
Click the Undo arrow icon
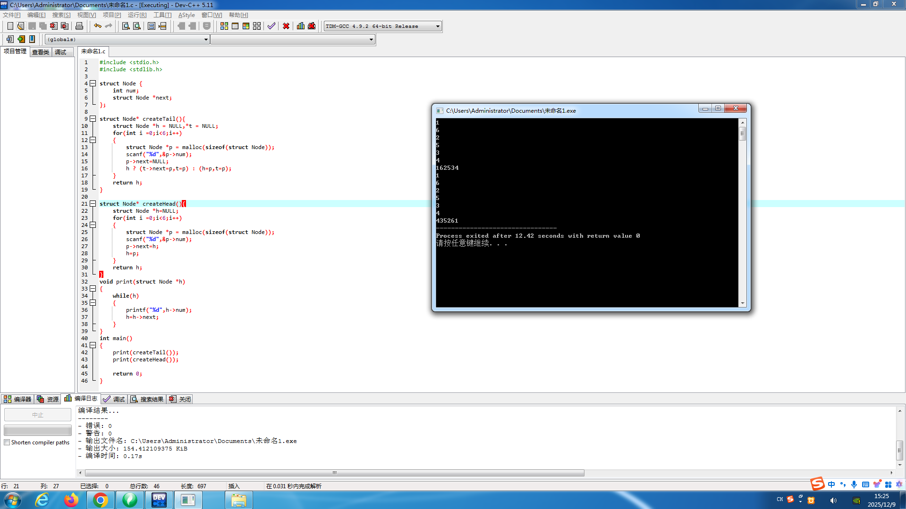[x=98, y=26]
